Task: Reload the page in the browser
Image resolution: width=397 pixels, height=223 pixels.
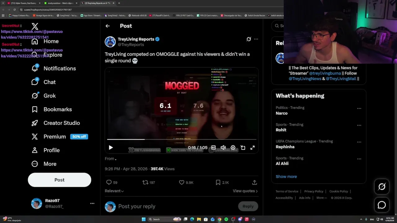Action: (x=14, y=10)
